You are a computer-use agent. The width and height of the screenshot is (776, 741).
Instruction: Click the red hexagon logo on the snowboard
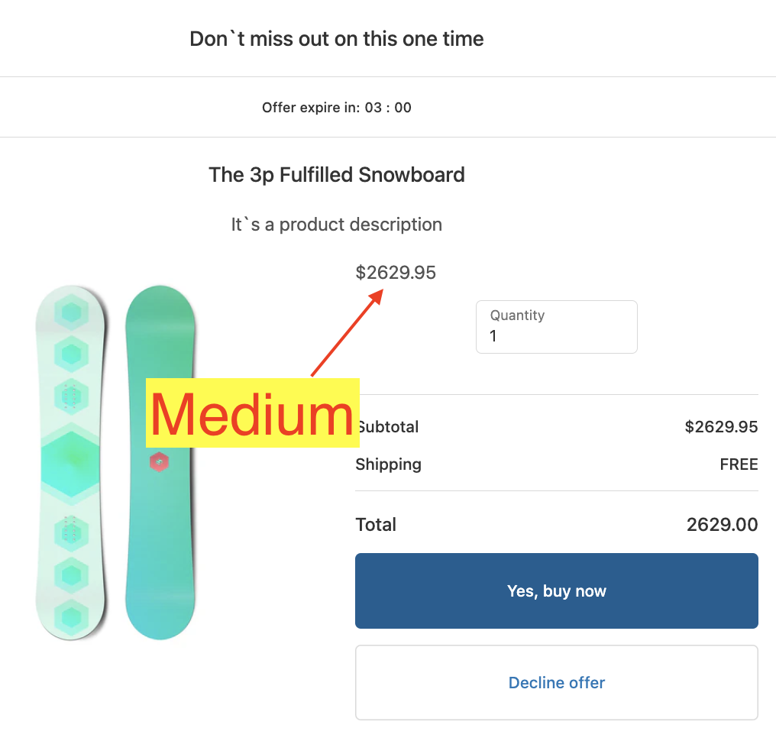(159, 461)
